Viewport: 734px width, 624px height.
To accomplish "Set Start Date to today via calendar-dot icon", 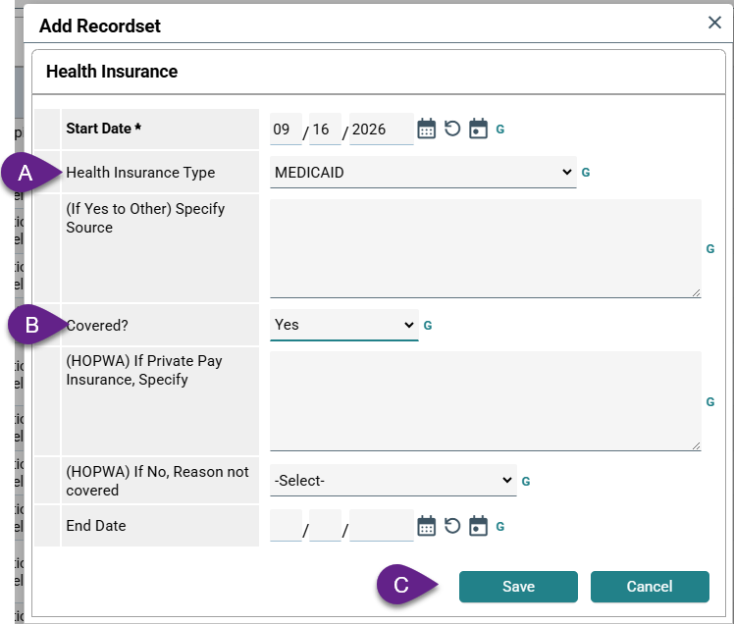I will 478,129.
